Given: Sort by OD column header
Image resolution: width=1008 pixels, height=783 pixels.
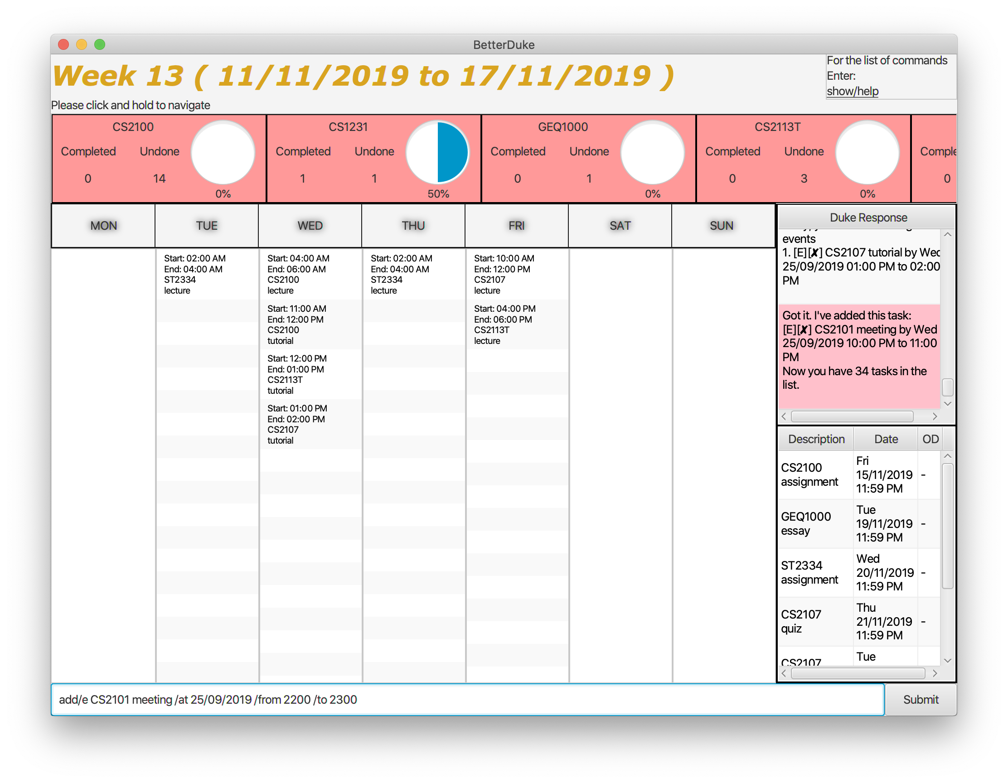Looking at the screenshot, I should 930,439.
